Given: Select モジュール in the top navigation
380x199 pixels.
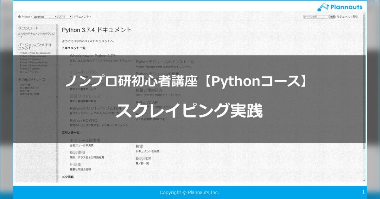Looking at the screenshot, I should click(344, 16).
